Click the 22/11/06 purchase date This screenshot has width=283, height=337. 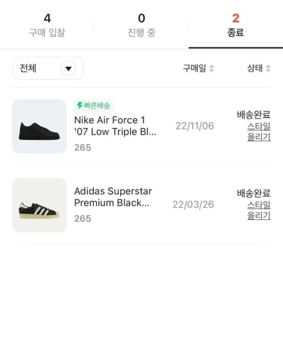coord(195,126)
